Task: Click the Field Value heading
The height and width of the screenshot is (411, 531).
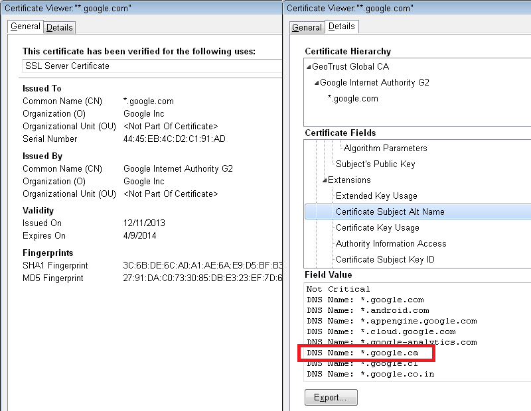Action: click(x=329, y=274)
